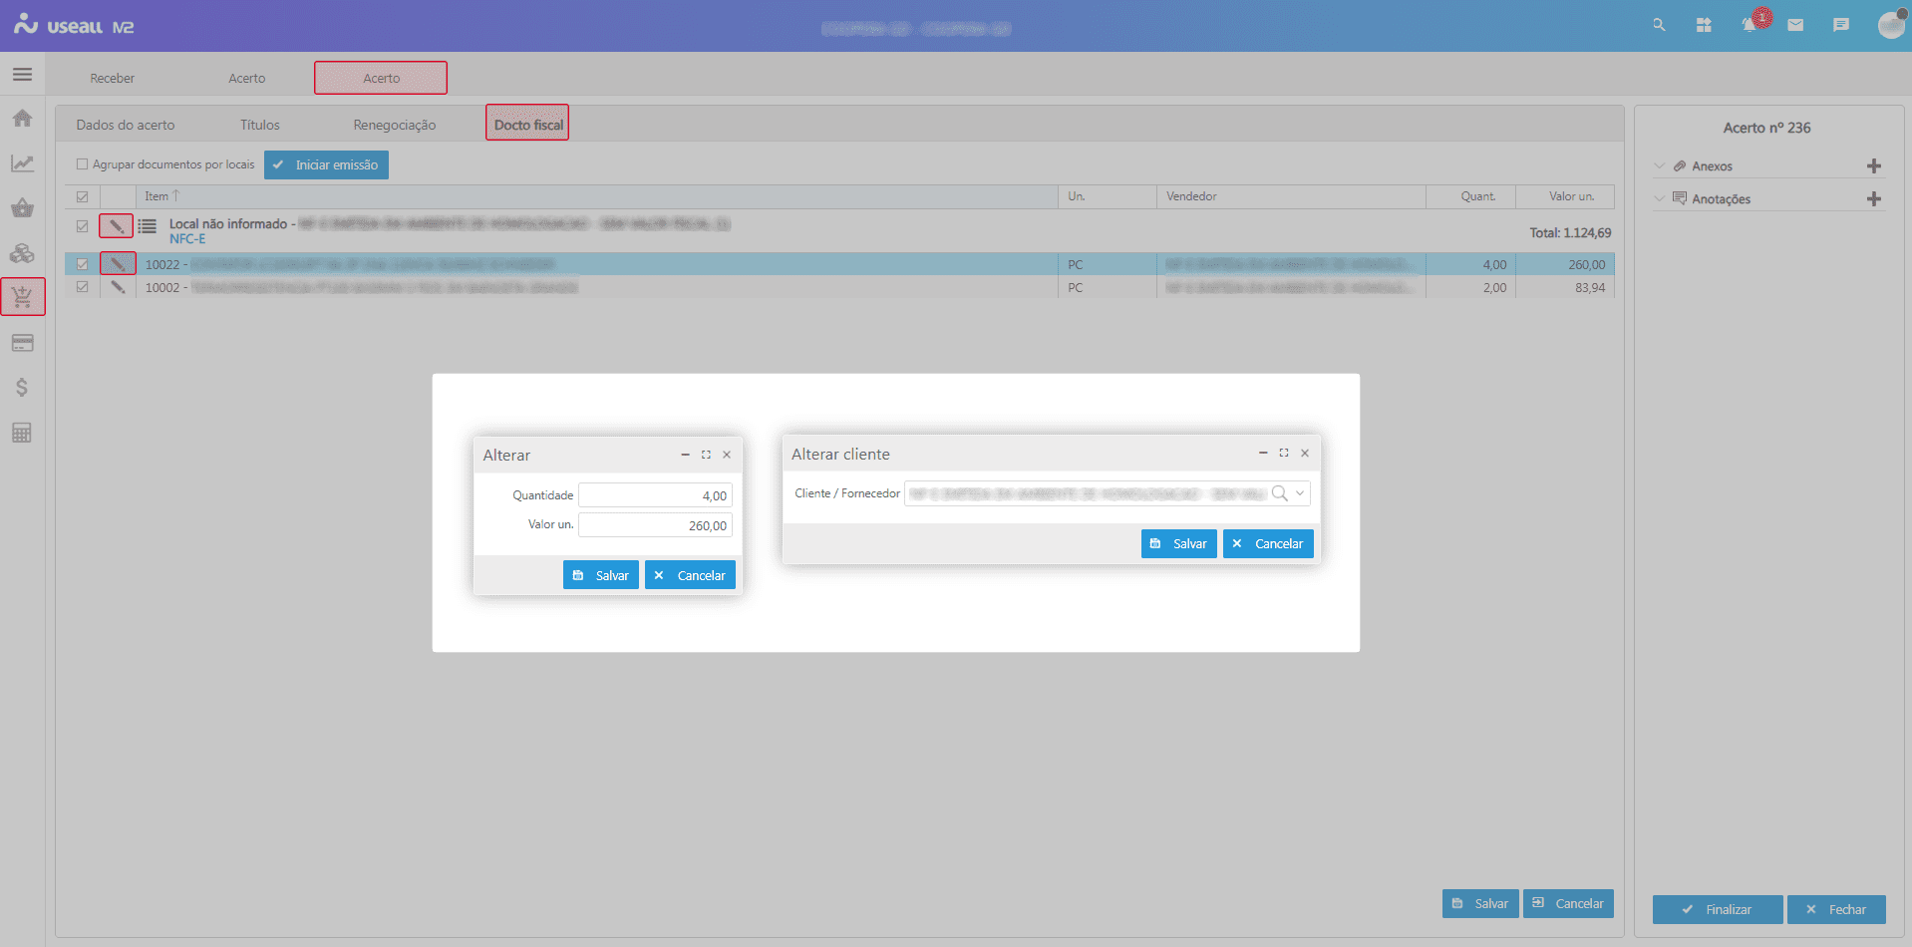Open the hamburger menu in sidebar
This screenshot has height=947, width=1912.
click(x=22, y=75)
